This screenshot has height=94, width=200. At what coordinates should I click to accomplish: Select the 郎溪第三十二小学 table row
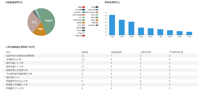click(100, 88)
